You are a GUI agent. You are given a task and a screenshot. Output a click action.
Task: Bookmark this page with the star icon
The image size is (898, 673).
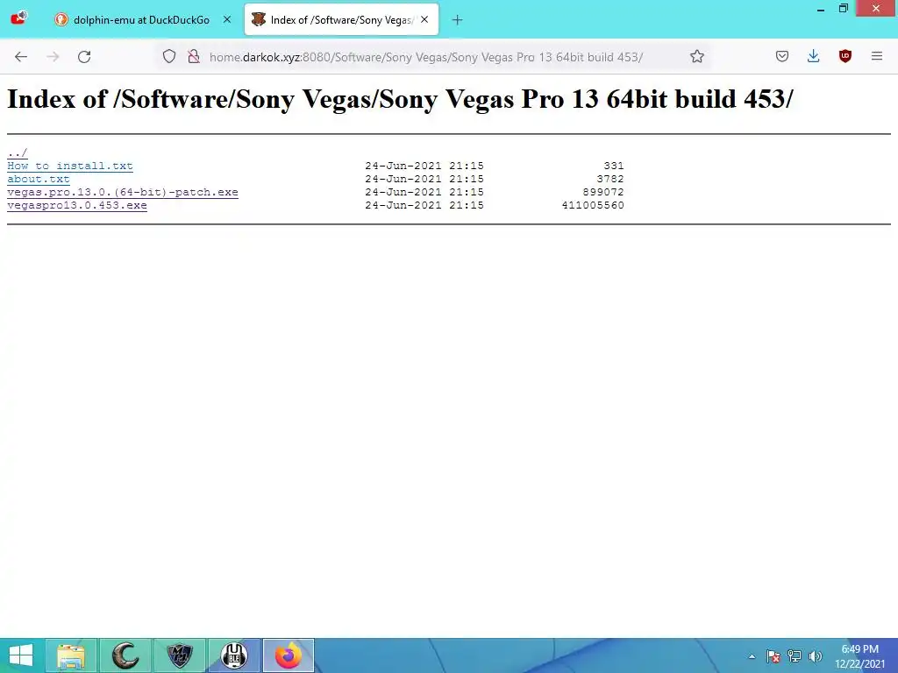coord(697,57)
